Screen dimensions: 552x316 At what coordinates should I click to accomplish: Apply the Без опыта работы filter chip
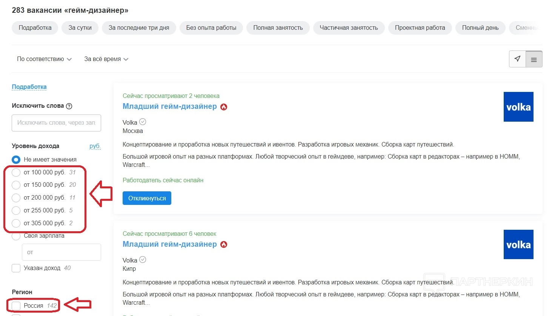[211, 28]
